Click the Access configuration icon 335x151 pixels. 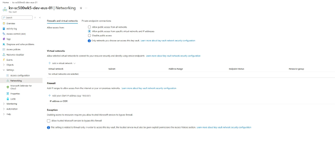tap(8, 75)
